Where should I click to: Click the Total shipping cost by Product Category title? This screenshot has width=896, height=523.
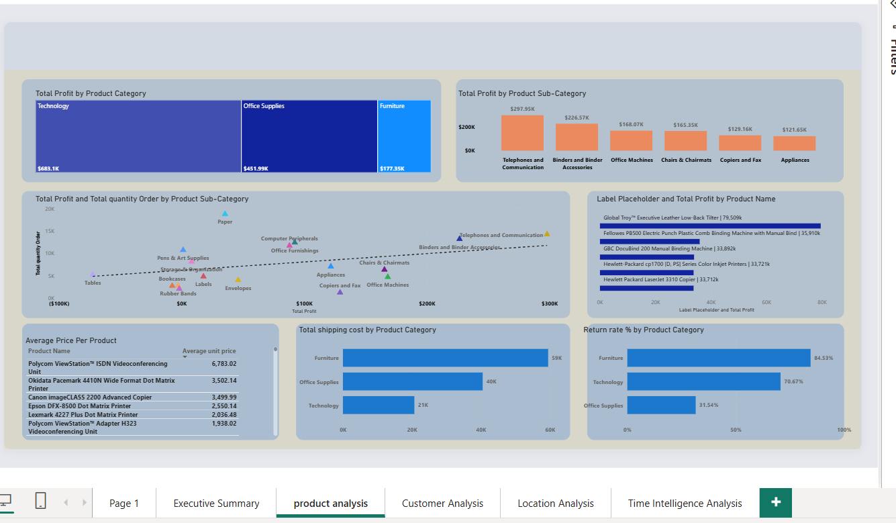(x=368, y=330)
